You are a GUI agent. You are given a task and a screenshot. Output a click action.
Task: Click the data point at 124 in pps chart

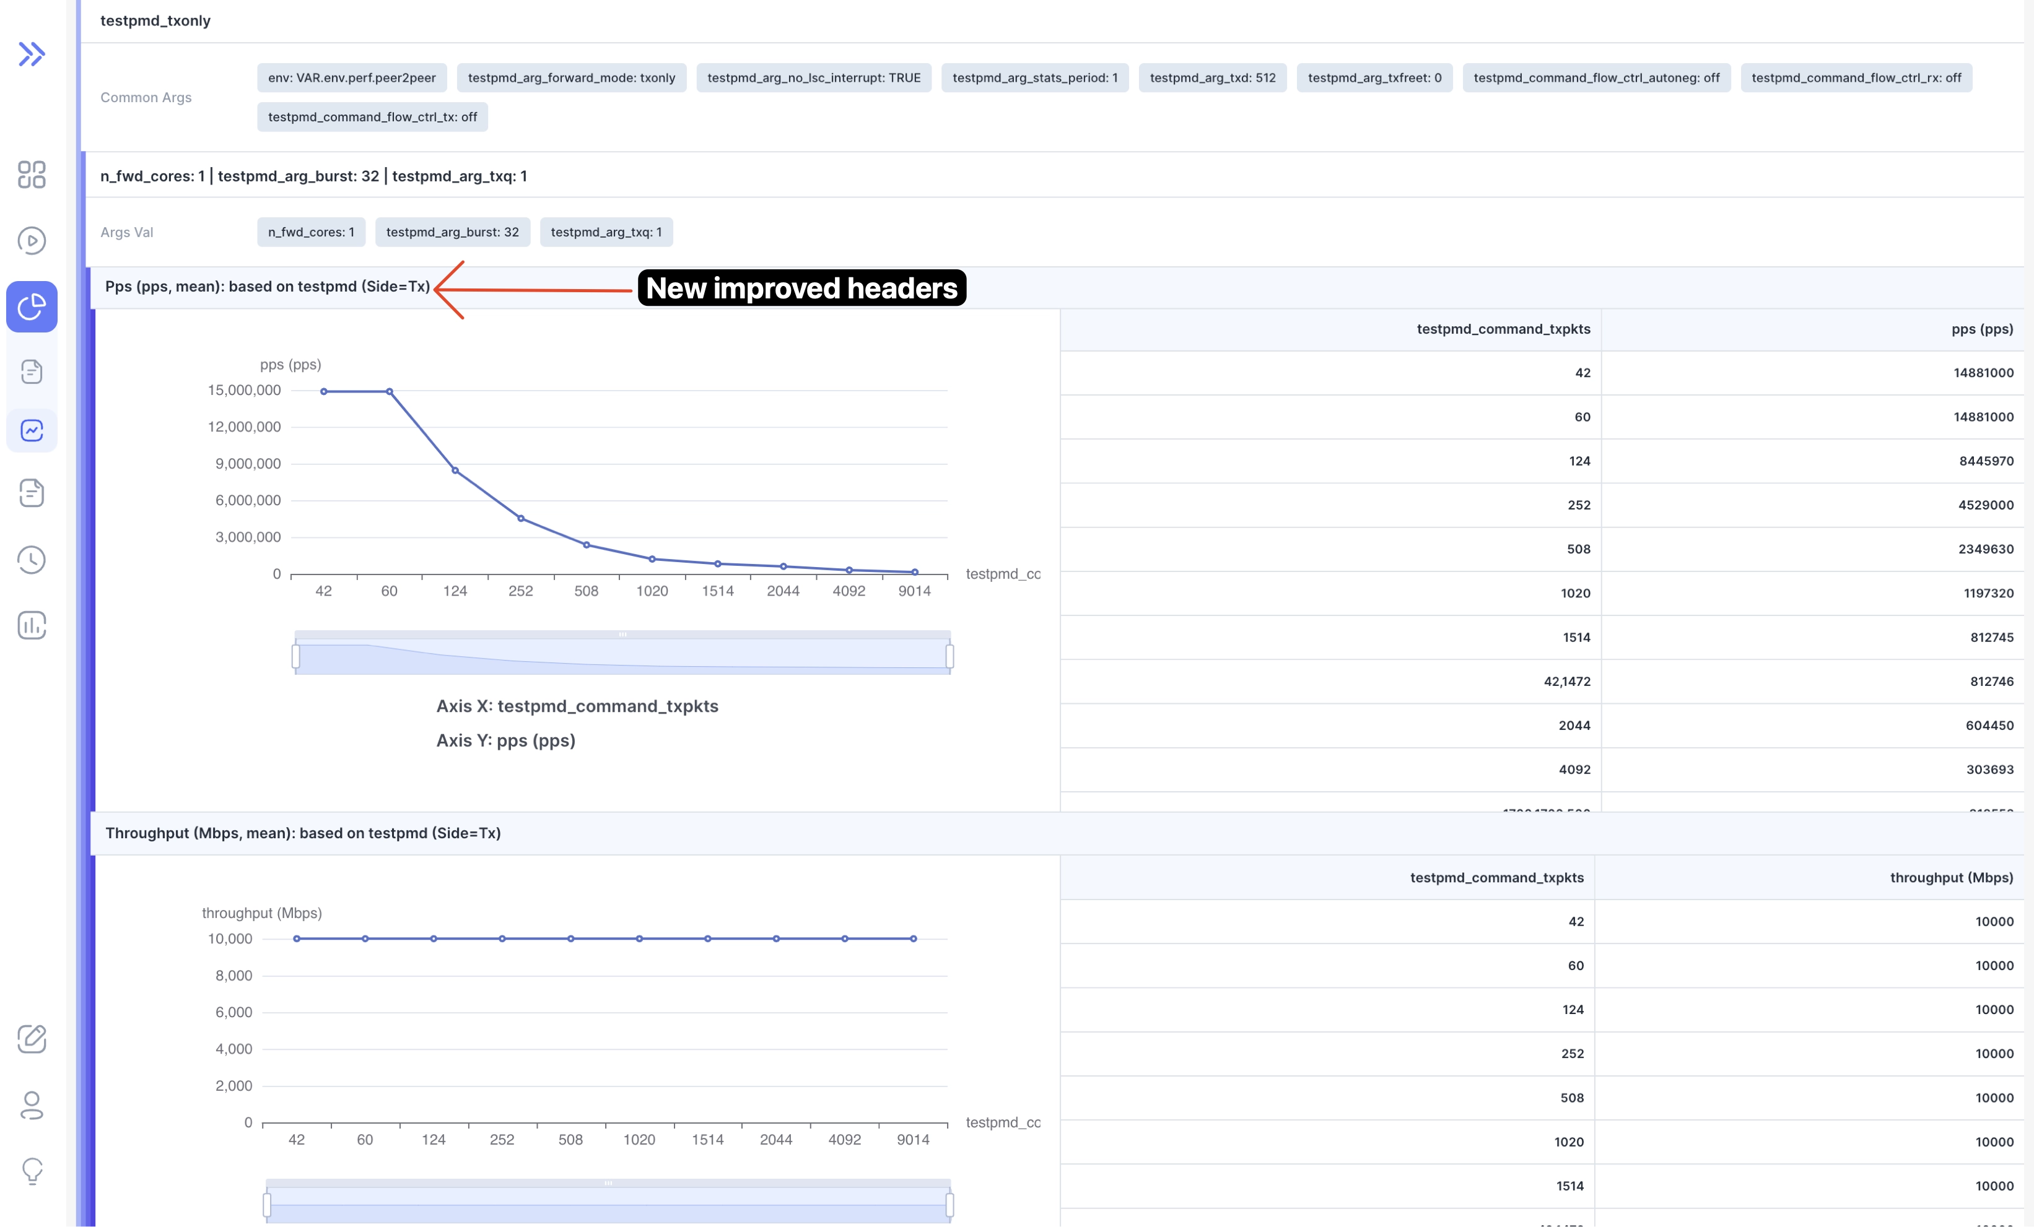[455, 470]
